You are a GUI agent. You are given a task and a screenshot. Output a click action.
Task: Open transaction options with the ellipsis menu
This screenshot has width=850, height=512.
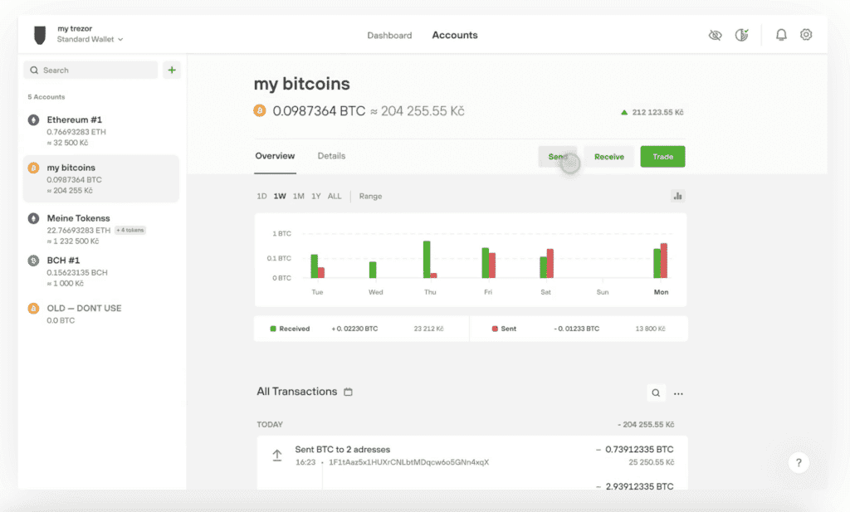[678, 392]
